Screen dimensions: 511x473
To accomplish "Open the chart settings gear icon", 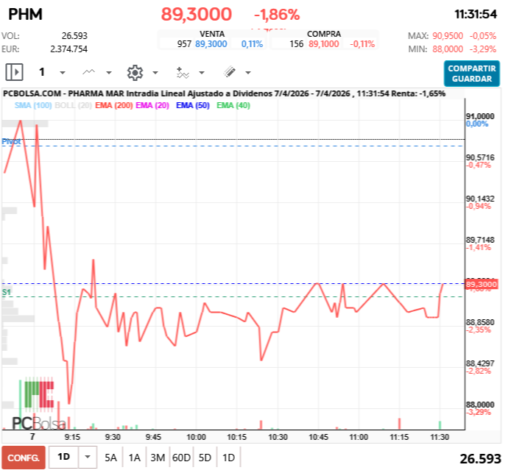I will (135, 72).
